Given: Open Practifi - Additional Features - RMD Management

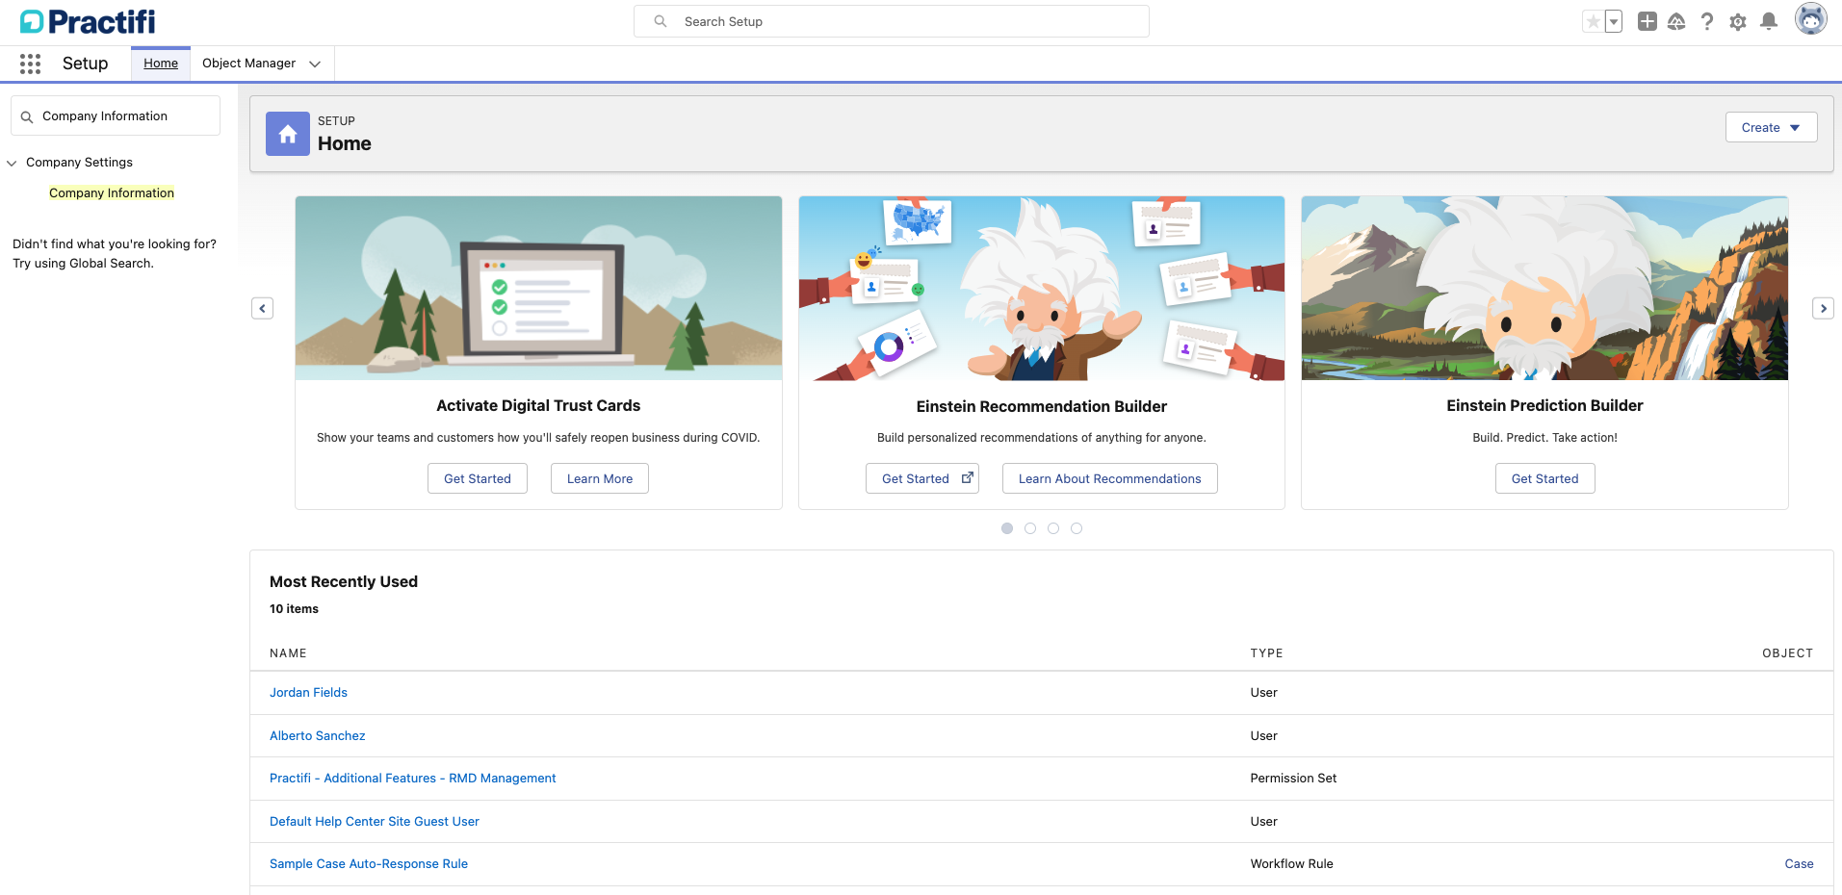Looking at the screenshot, I should tap(413, 779).
